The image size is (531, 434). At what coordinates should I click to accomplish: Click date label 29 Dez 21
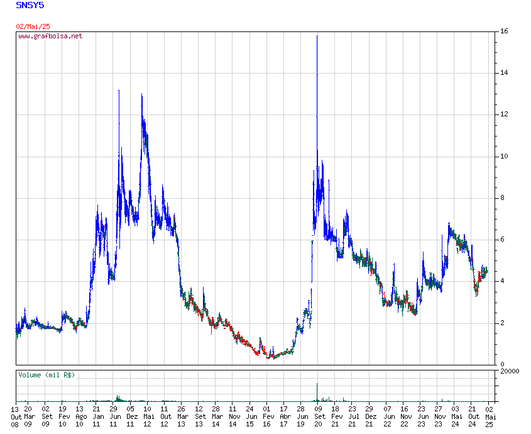[x=370, y=417]
